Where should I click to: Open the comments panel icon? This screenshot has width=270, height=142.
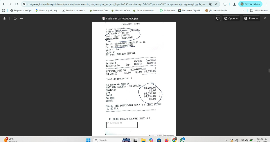point(217,18)
